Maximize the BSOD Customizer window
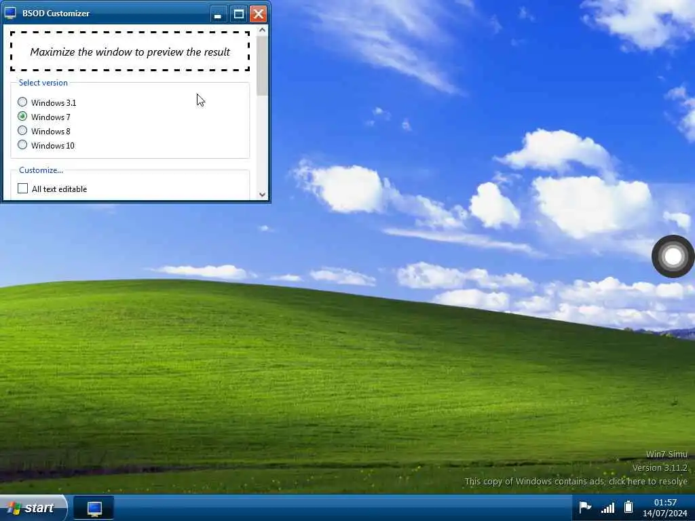The height and width of the screenshot is (521, 695). (x=238, y=14)
